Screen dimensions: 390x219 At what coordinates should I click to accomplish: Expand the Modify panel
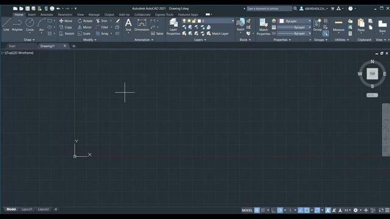[90, 40]
